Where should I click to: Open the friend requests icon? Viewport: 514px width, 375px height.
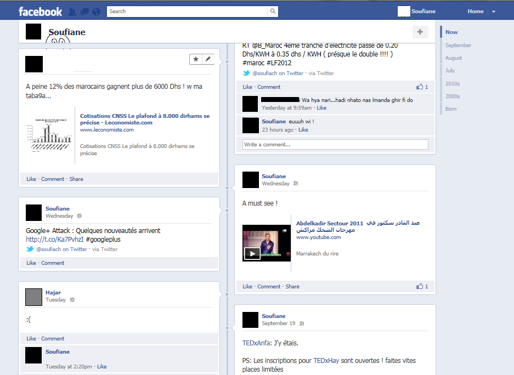coord(72,12)
